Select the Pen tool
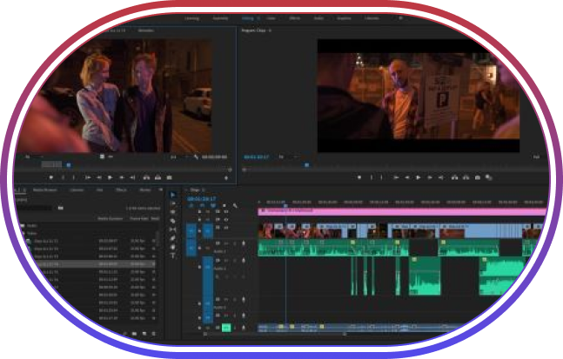Viewport: 563px width, 359px height. pyautogui.click(x=173, y=238)
